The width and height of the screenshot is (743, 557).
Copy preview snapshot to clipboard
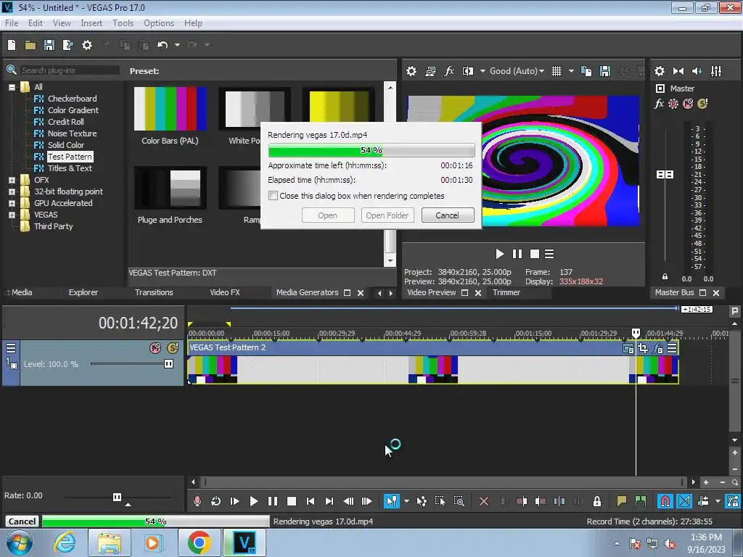[x=586, y=71]
